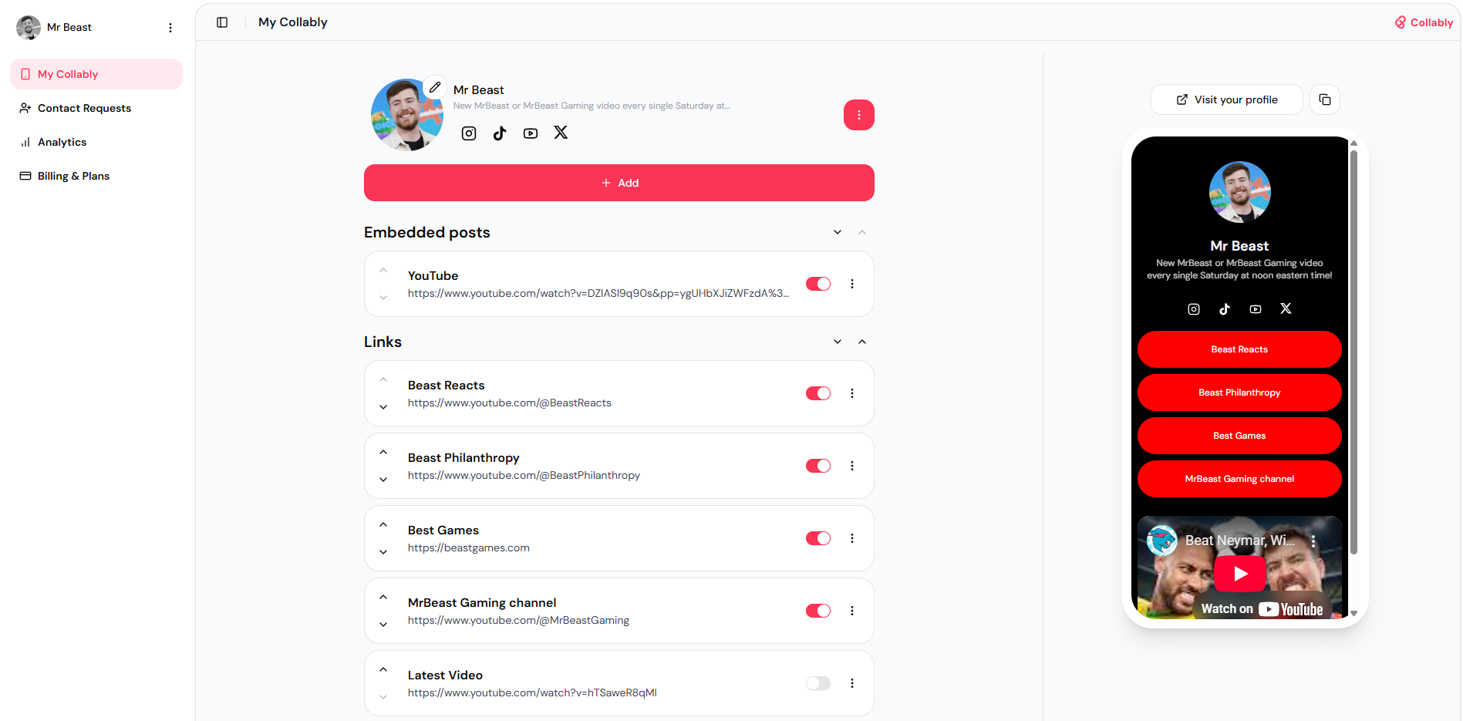The height and width of the screenshot is (721, 1463).
Task: Move MrBeast Gaming channel link up
Action: click(383, 598)
